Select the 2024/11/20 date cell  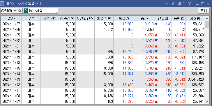click(x=11, y=52)
